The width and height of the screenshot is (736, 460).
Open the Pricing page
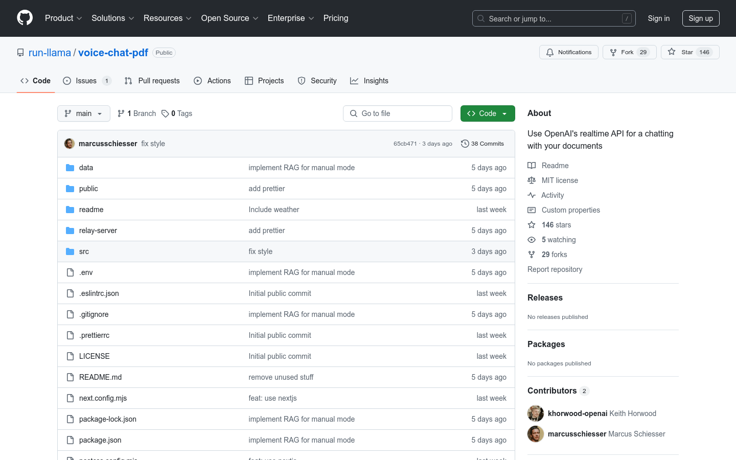[x=336, y=18]
